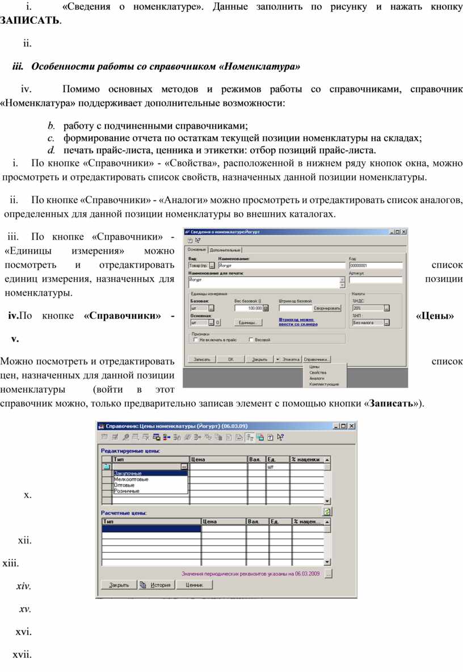This screenshot has height=672, width=463.
Task: Click first new-row icon in prices toolbar
Action: pyautogui.click(x=104, y=437)
